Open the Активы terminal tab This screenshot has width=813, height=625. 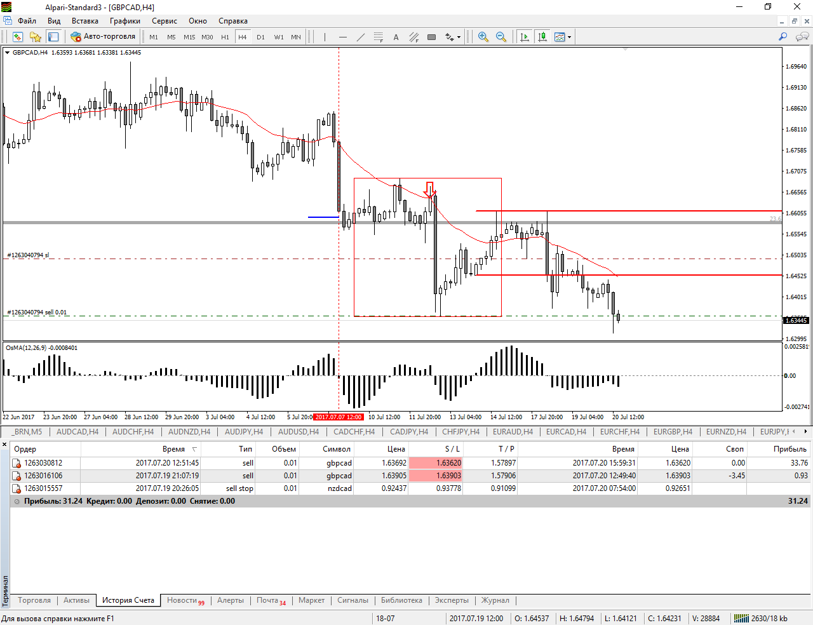pos(77,600)
